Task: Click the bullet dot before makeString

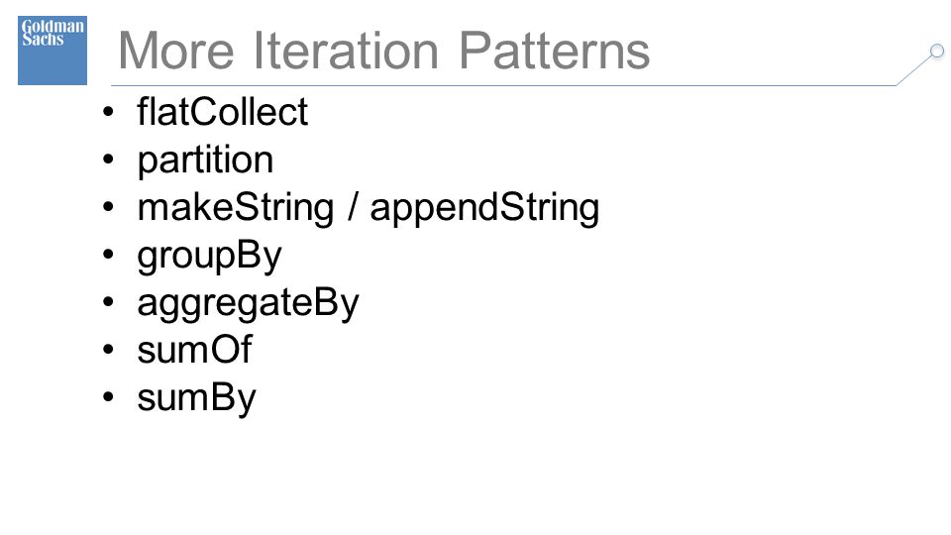Action: [109, 207]
